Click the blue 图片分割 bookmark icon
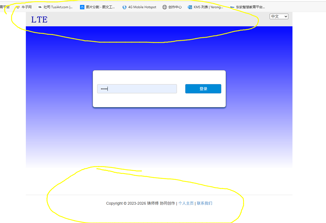The height and width of the screenshot is (223, 326). tap(82, 7)
